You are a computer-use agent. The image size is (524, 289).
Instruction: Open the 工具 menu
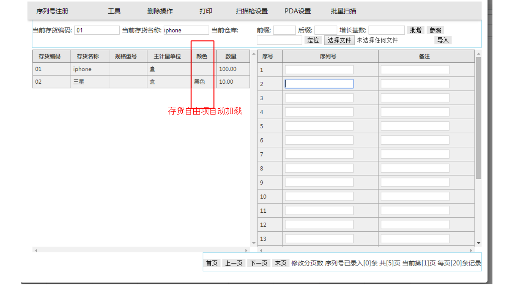coord(114,11)
